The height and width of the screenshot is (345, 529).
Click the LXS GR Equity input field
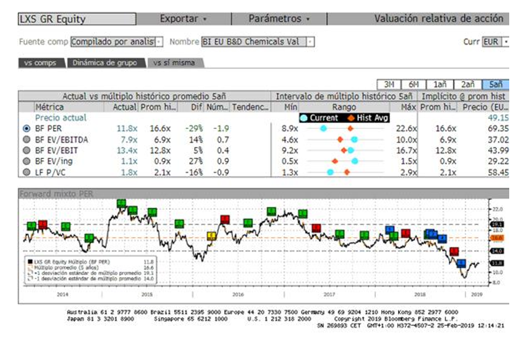(77, 19)
